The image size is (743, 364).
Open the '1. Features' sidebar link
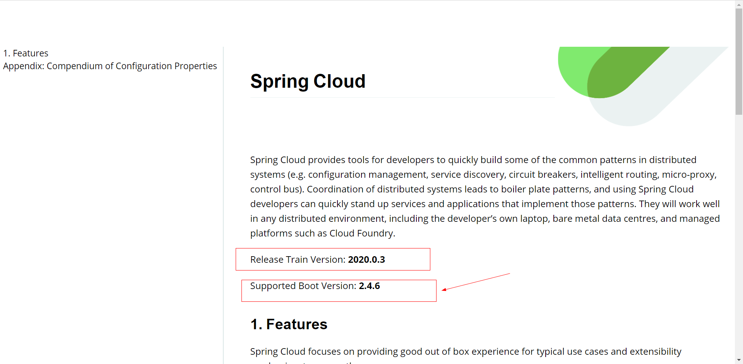coord(26,53)
